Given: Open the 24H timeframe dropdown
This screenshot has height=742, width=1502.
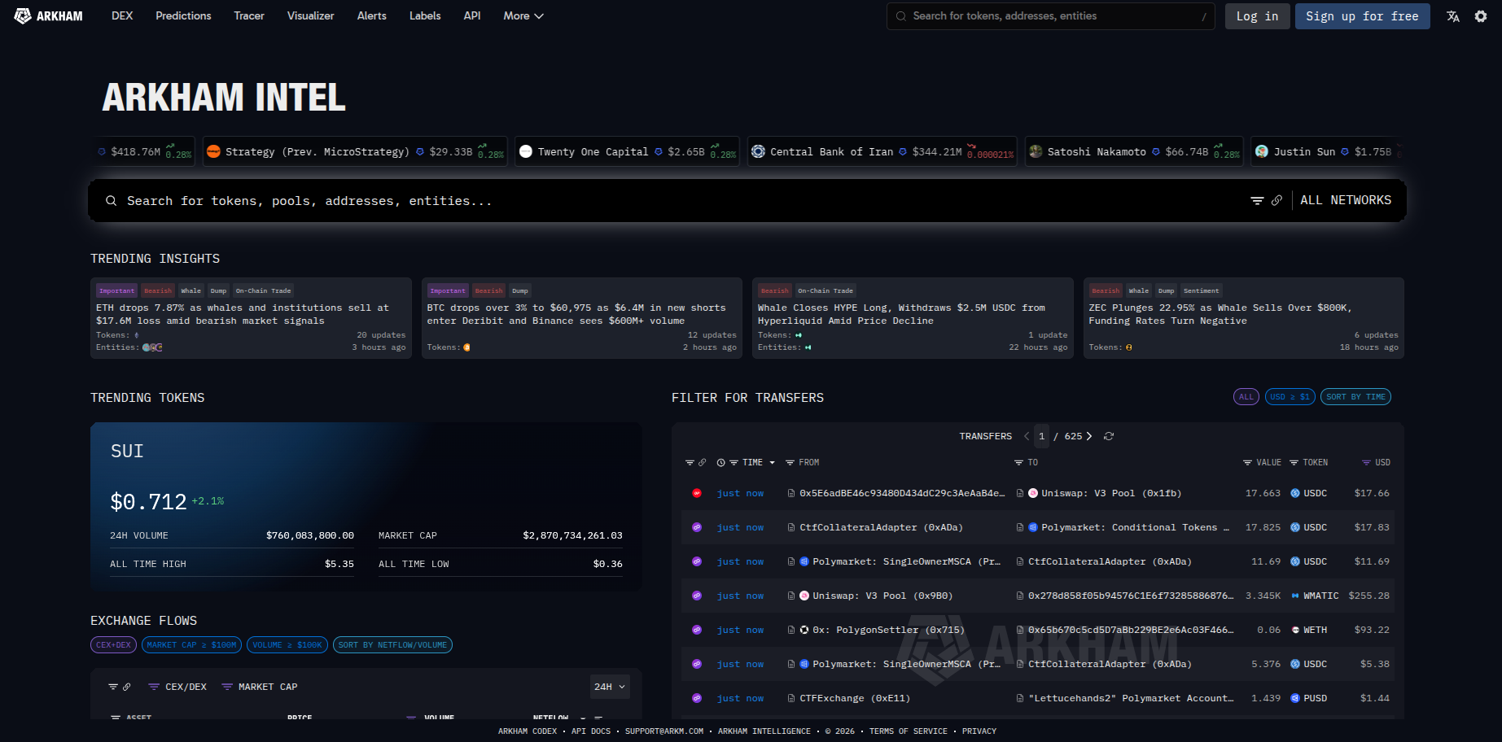Looking at the screenshot, I should pyautogui.click(x=610, y=687).
